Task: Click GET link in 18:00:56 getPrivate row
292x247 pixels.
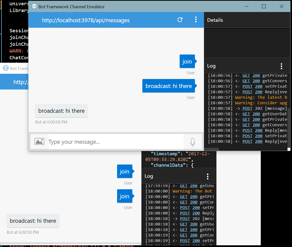Action: point(246,75)
